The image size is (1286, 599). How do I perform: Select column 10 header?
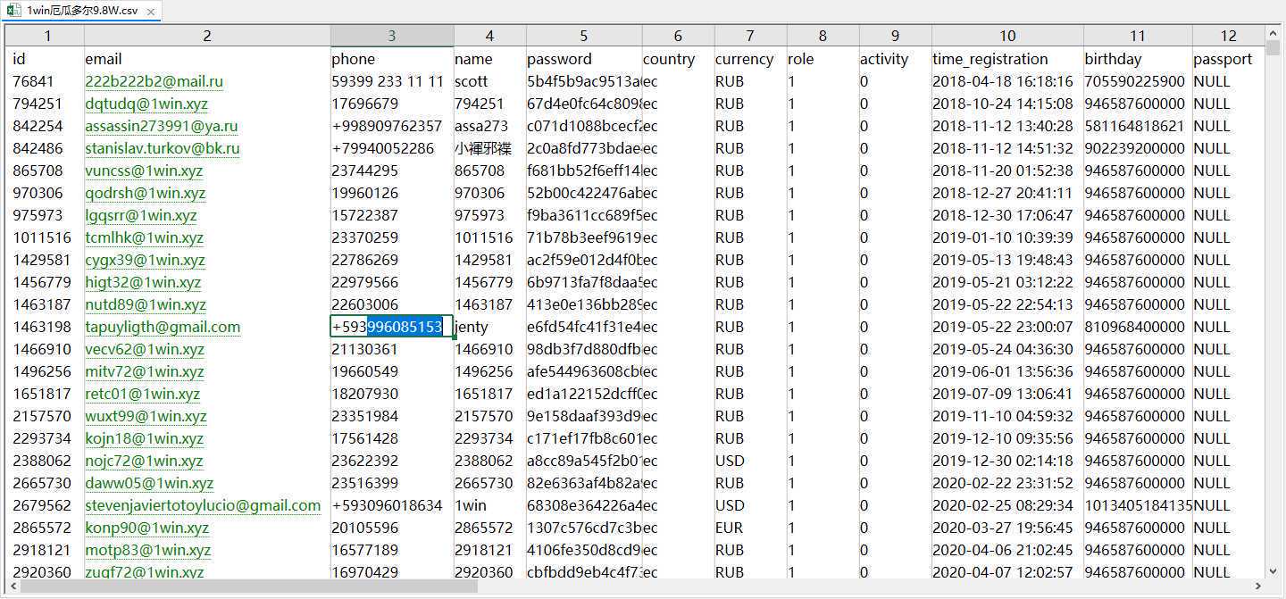tap(1007, 36)
